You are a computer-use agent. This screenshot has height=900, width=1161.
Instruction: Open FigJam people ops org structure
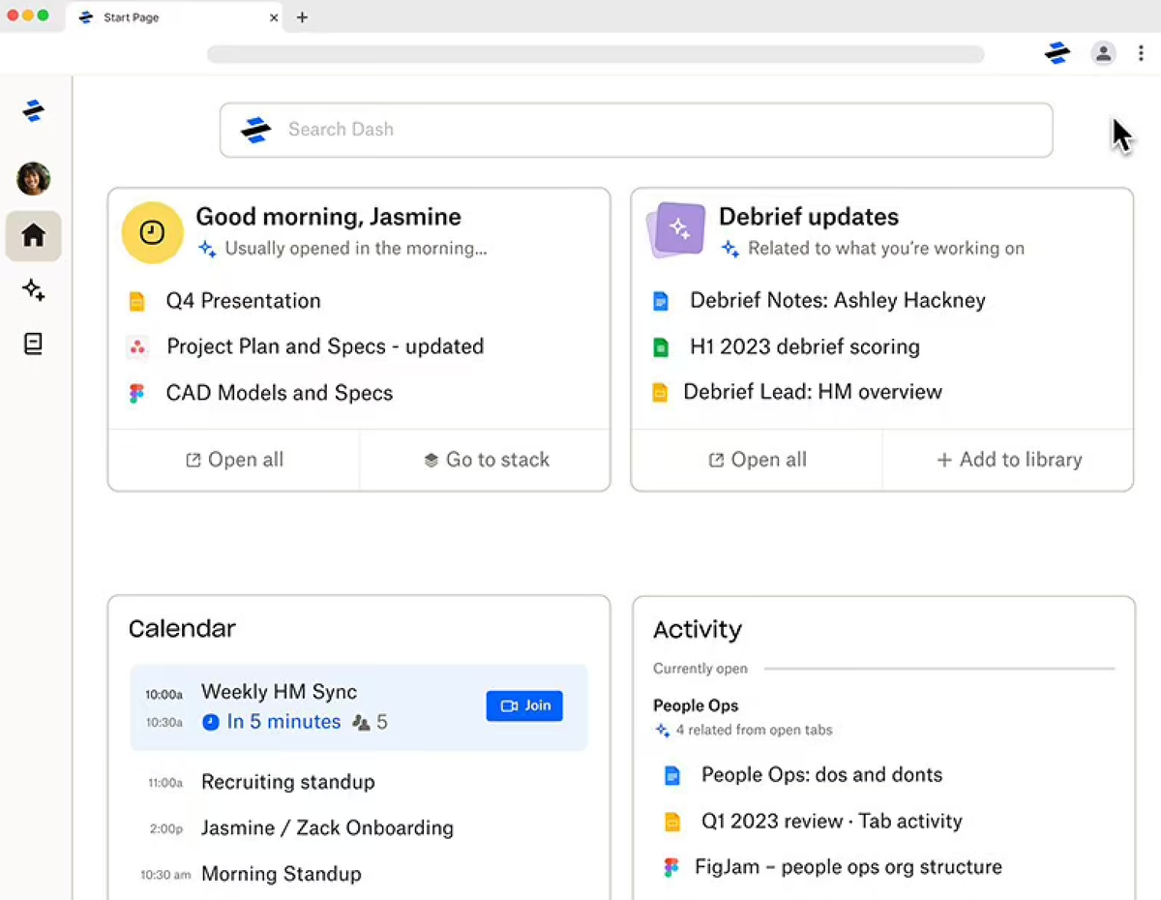[x=848, y=866]
